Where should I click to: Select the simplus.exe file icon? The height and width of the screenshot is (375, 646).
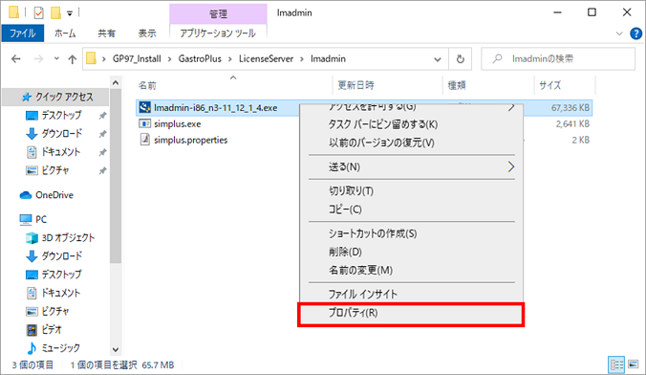[144, 123]
